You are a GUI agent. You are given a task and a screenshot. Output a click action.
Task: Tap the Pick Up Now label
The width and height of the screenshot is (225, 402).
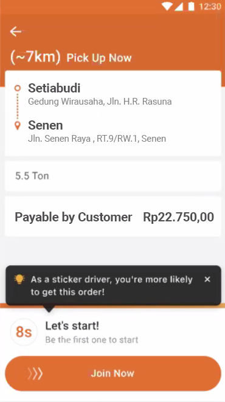pos(99,58)
